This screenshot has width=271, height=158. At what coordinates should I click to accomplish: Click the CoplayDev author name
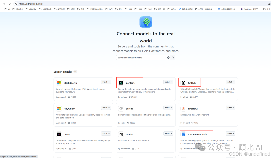click(x=62, y=149)
